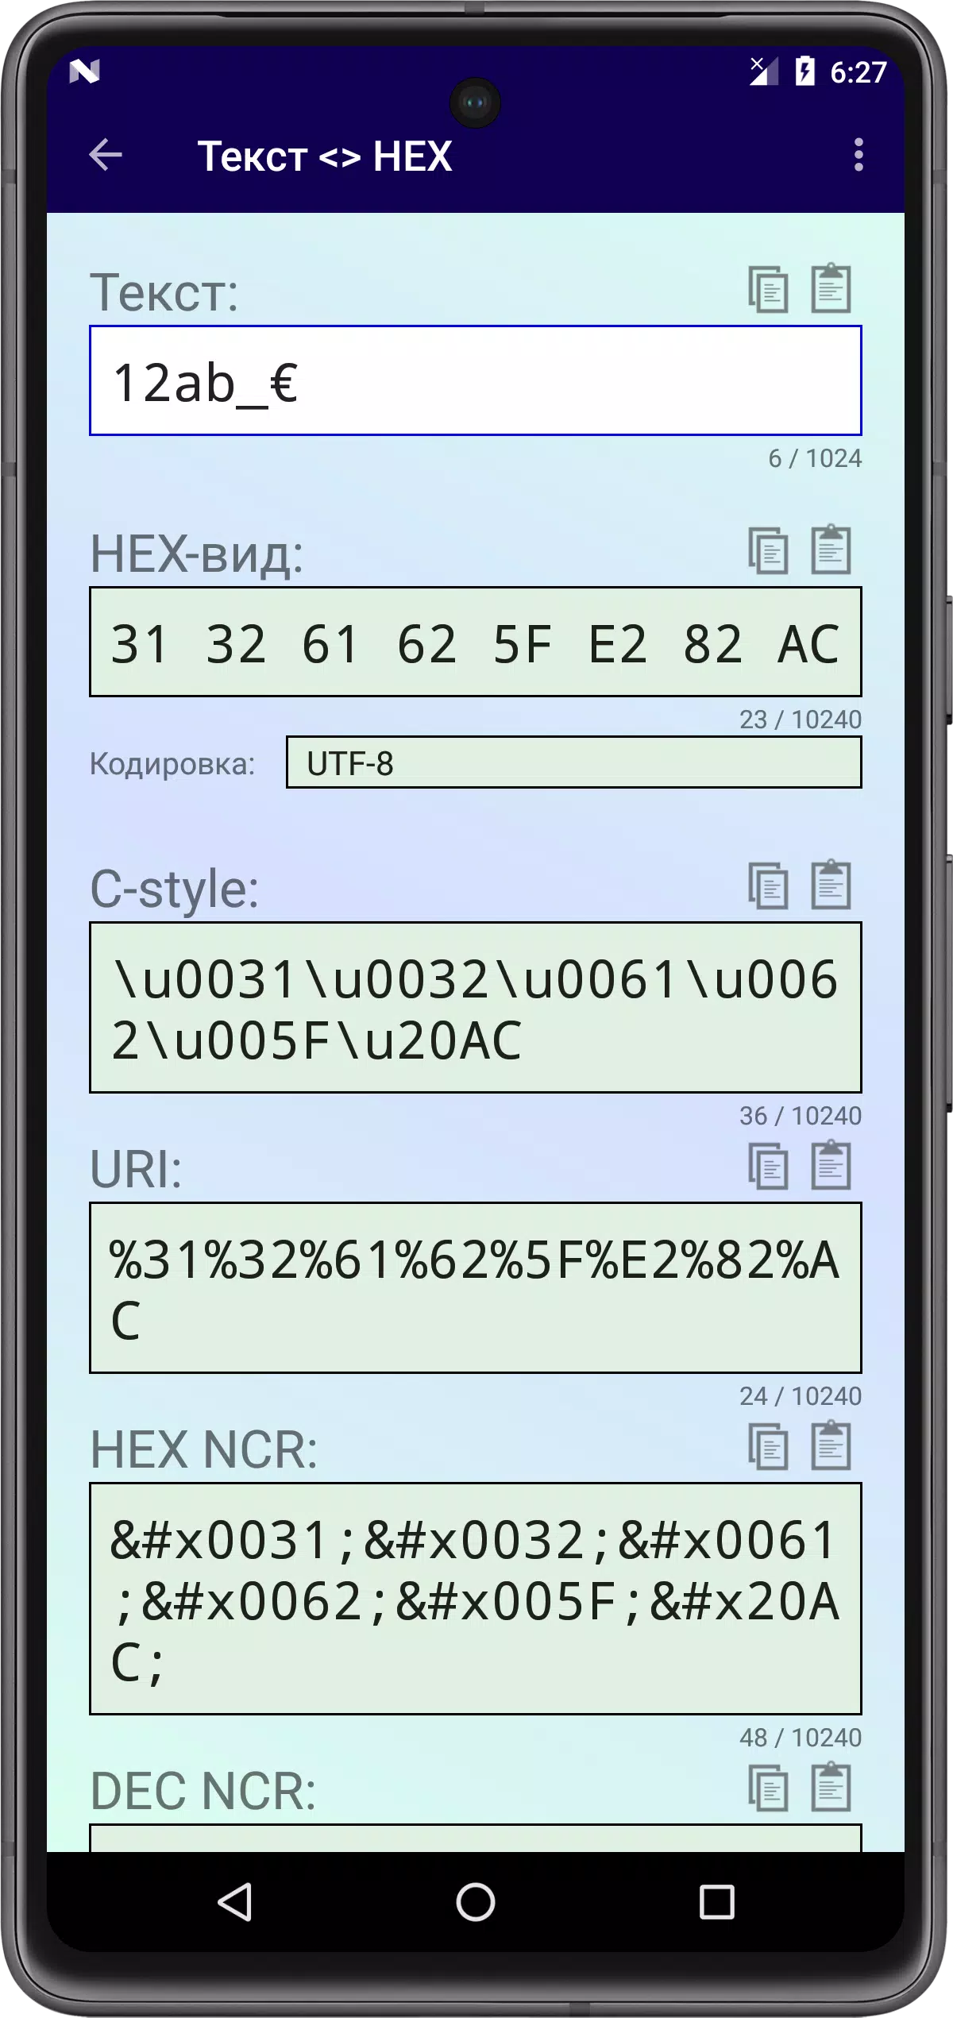Edit the HEX NCR entity field
The image size is (953, 2018).
tap(475, 1599)
